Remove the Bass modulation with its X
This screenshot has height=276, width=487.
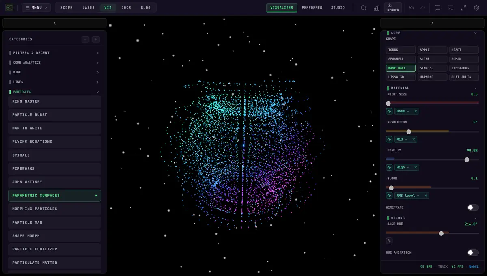[416, 111]
